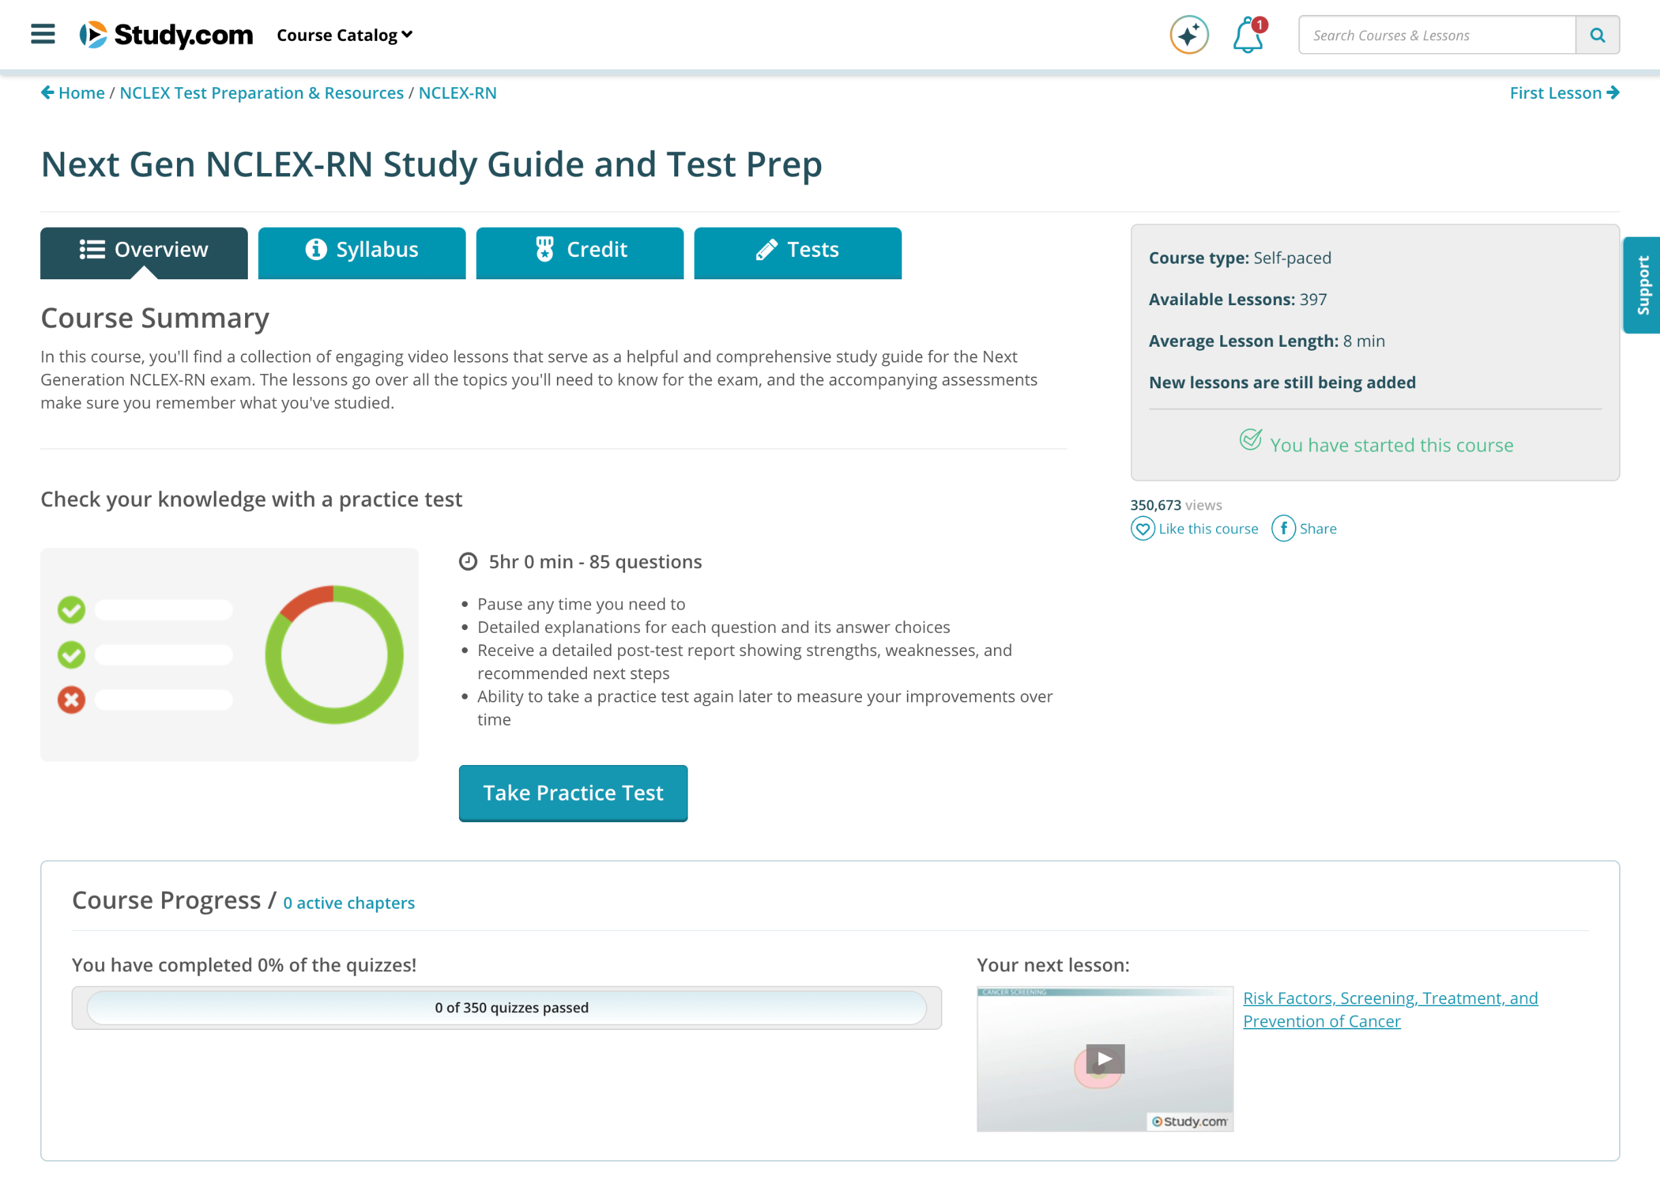1660x1203 pixels.
Task: Click the course title heading
Action: coord(431,165)
